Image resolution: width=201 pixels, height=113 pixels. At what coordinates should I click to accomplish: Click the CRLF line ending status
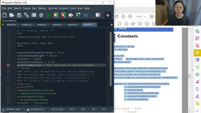pos(83,109)
